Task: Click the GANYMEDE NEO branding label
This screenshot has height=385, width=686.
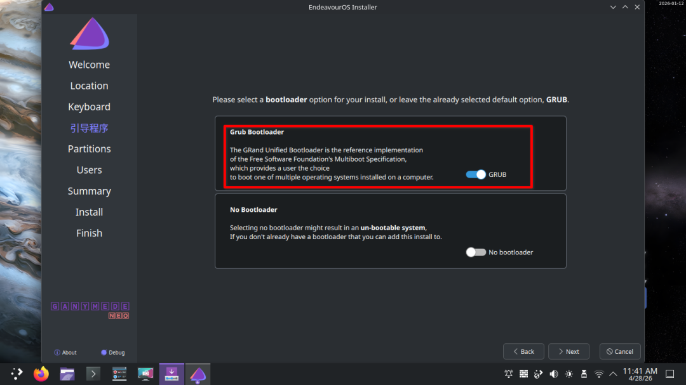Action: click(x=90, y=310)
